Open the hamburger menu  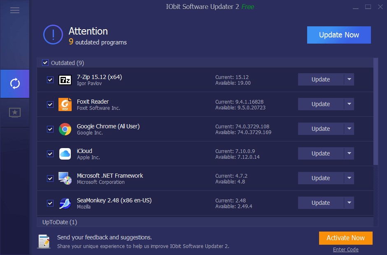15,10
